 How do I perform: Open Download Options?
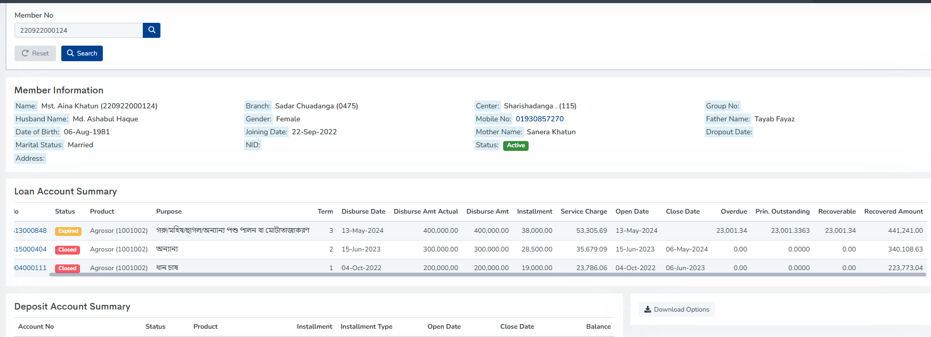(677, 310)
